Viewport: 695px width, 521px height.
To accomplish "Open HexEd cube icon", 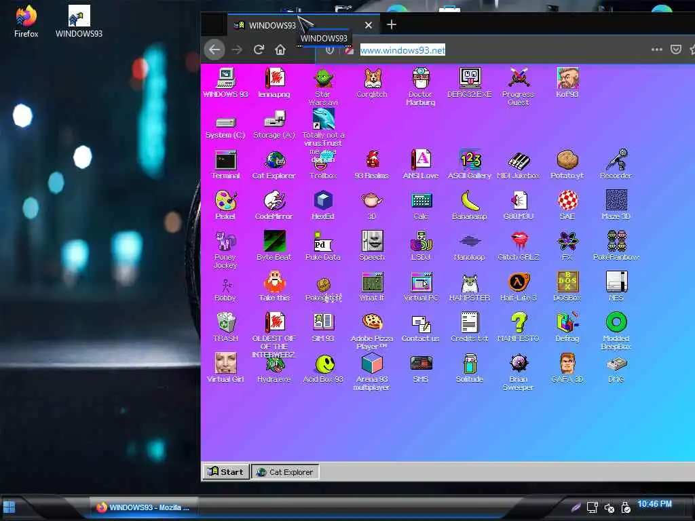I will pyautogui.click(x=323, y=201).
